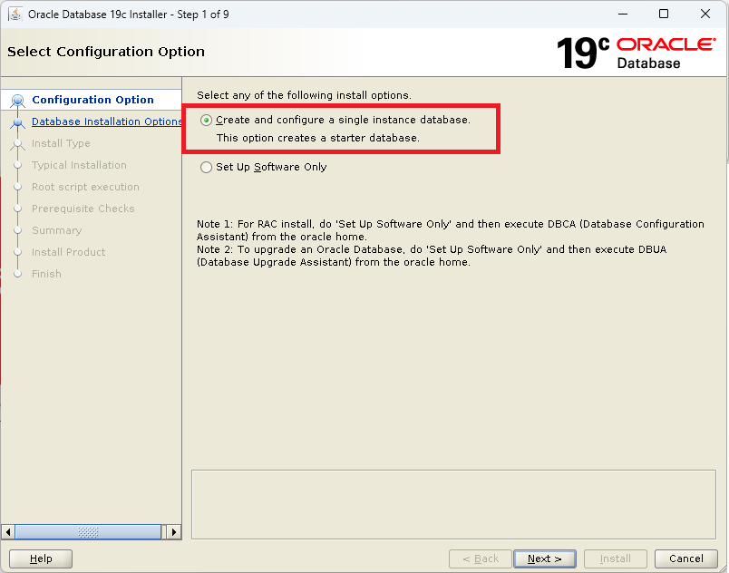Close the Oracle installer window
729x573 pixels.
tap(705, 14)
